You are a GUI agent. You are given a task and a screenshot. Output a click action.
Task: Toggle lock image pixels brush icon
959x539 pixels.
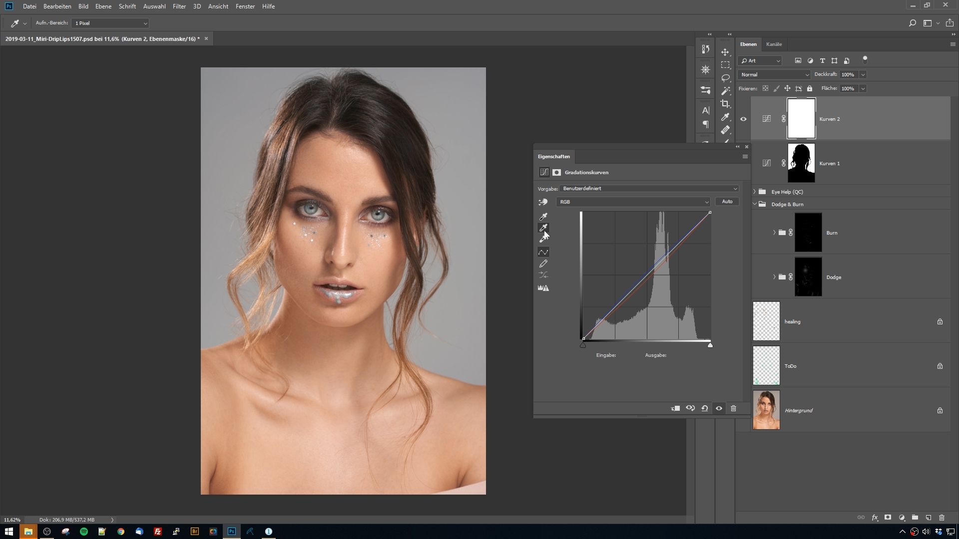pos(776,88)
